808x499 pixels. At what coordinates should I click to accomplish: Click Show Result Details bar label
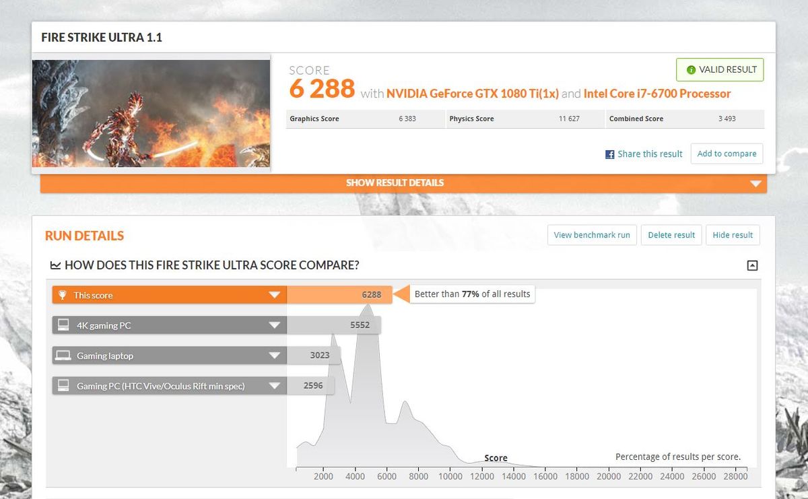click(x=395, y=182)
